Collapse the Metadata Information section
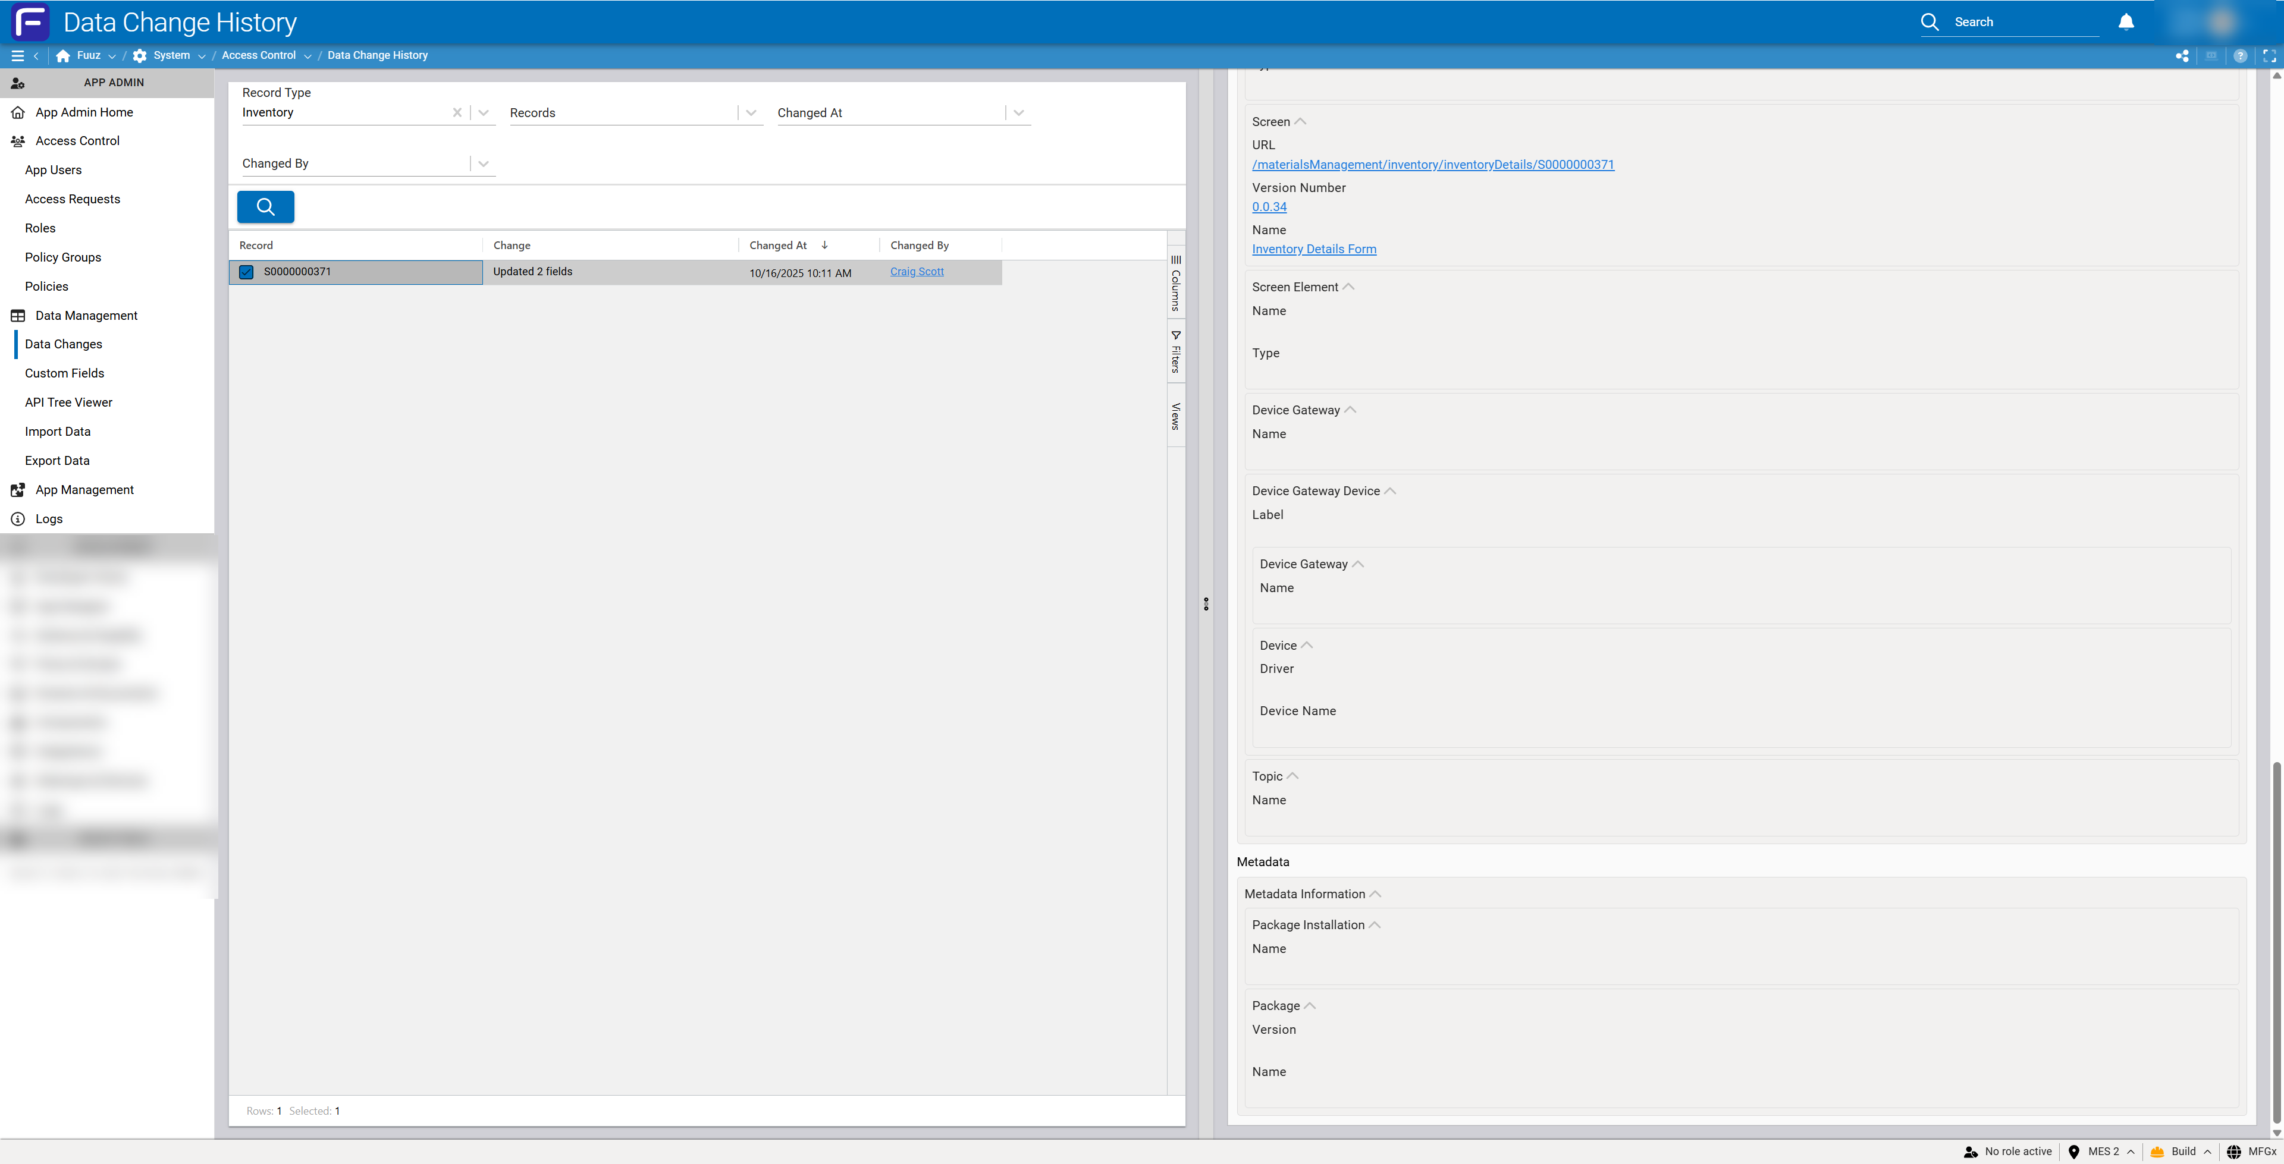Image resolution: width=2284 pixels, height=1164 pixels. click(1375, 894)
